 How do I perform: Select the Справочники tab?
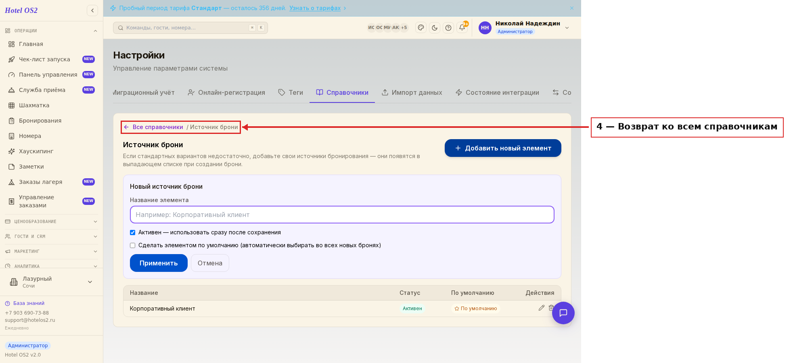342,92
